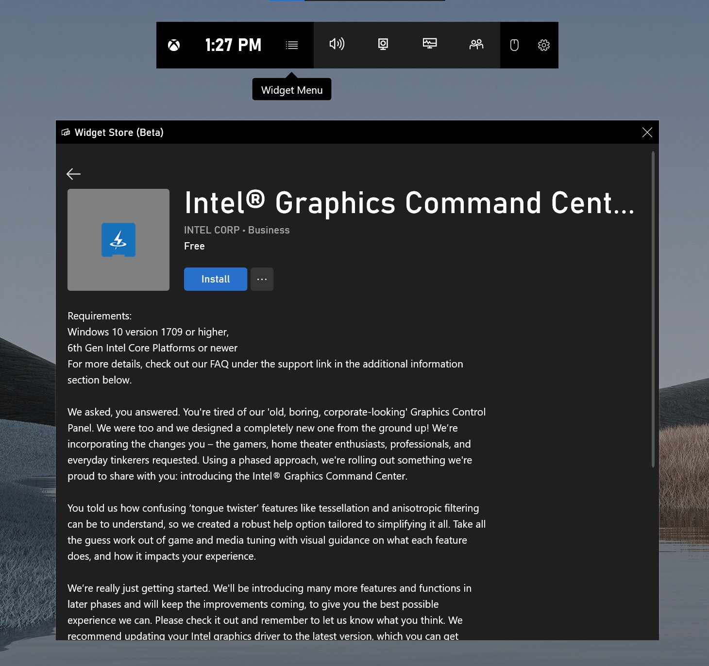The image size is (709, 666).
Task: Click the Widget Store scrollbar
Action: pos(653,309)
